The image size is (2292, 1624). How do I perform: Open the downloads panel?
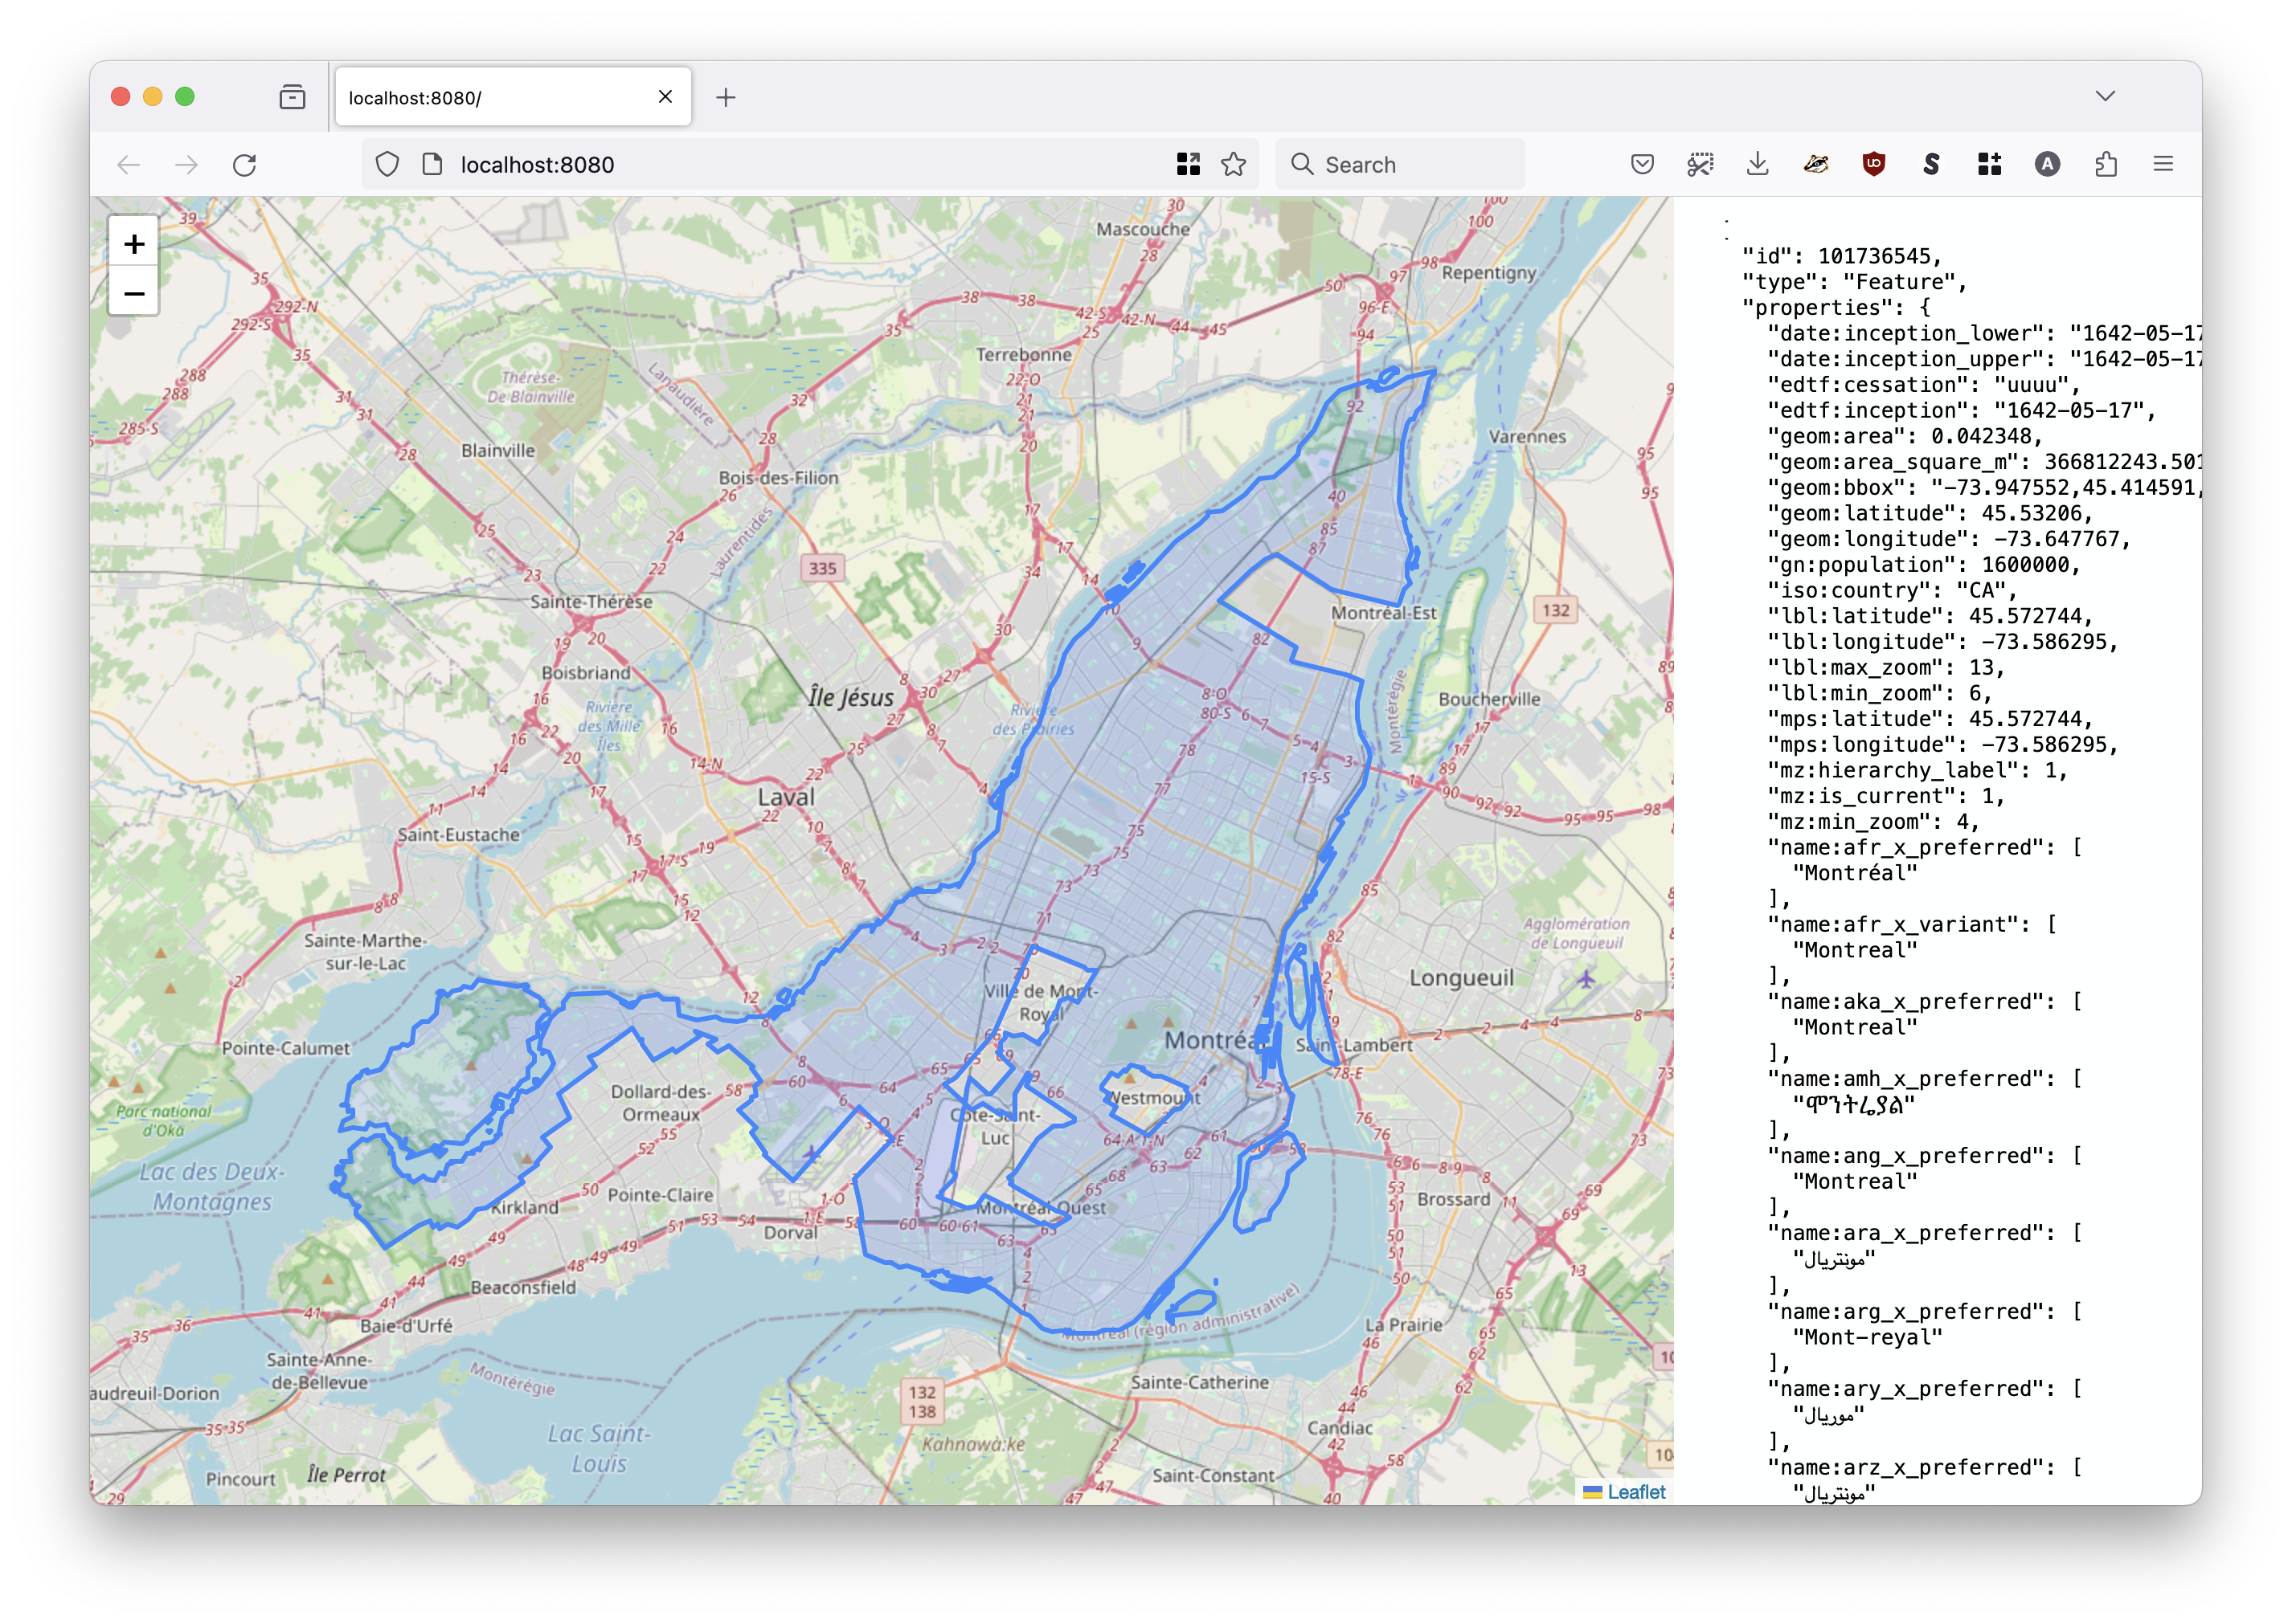(1758, 165)
